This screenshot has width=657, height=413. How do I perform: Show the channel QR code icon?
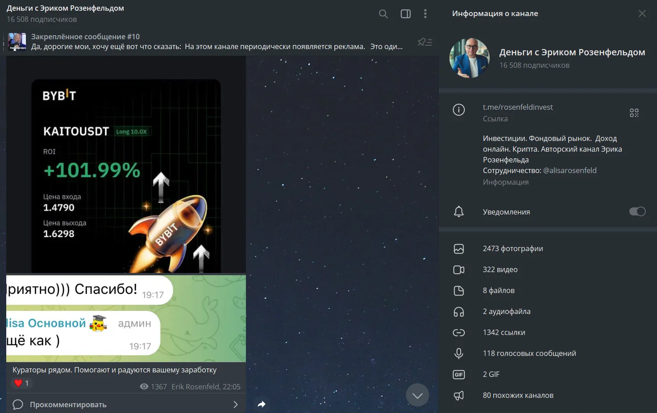point(634,113)
